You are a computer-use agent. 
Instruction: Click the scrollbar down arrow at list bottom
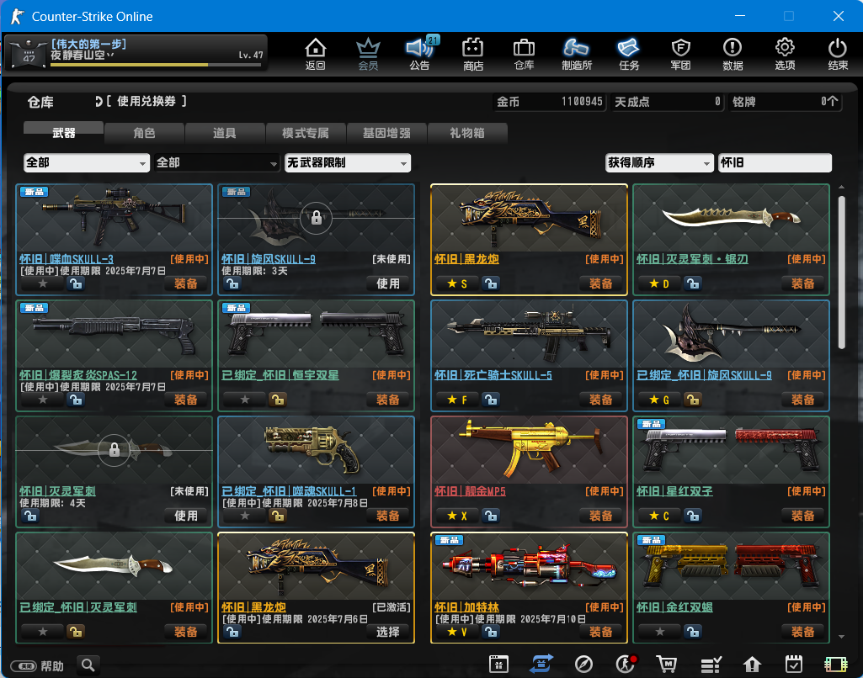(x=842, y=637)
